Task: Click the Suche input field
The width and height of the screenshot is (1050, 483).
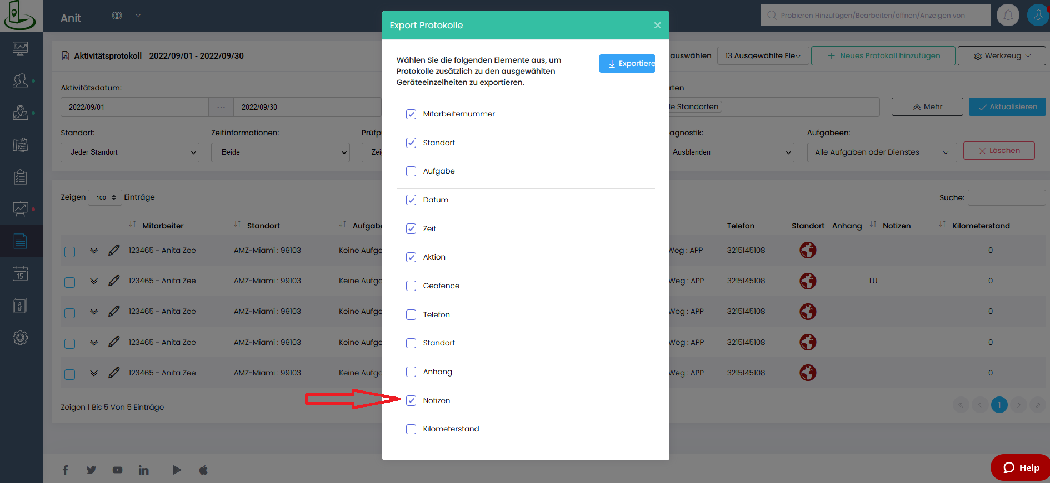Action: pyautogui.click(x=1006, y=197)
